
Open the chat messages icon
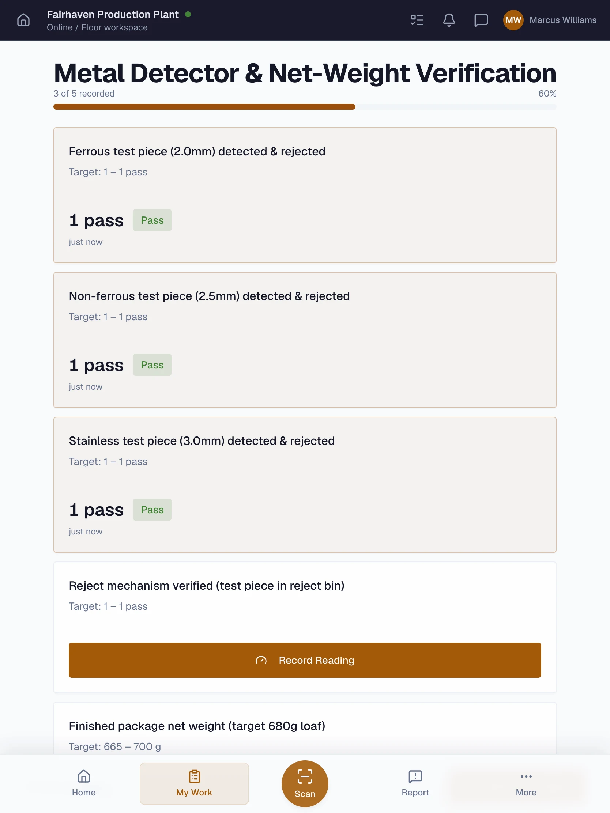[481, 20]
